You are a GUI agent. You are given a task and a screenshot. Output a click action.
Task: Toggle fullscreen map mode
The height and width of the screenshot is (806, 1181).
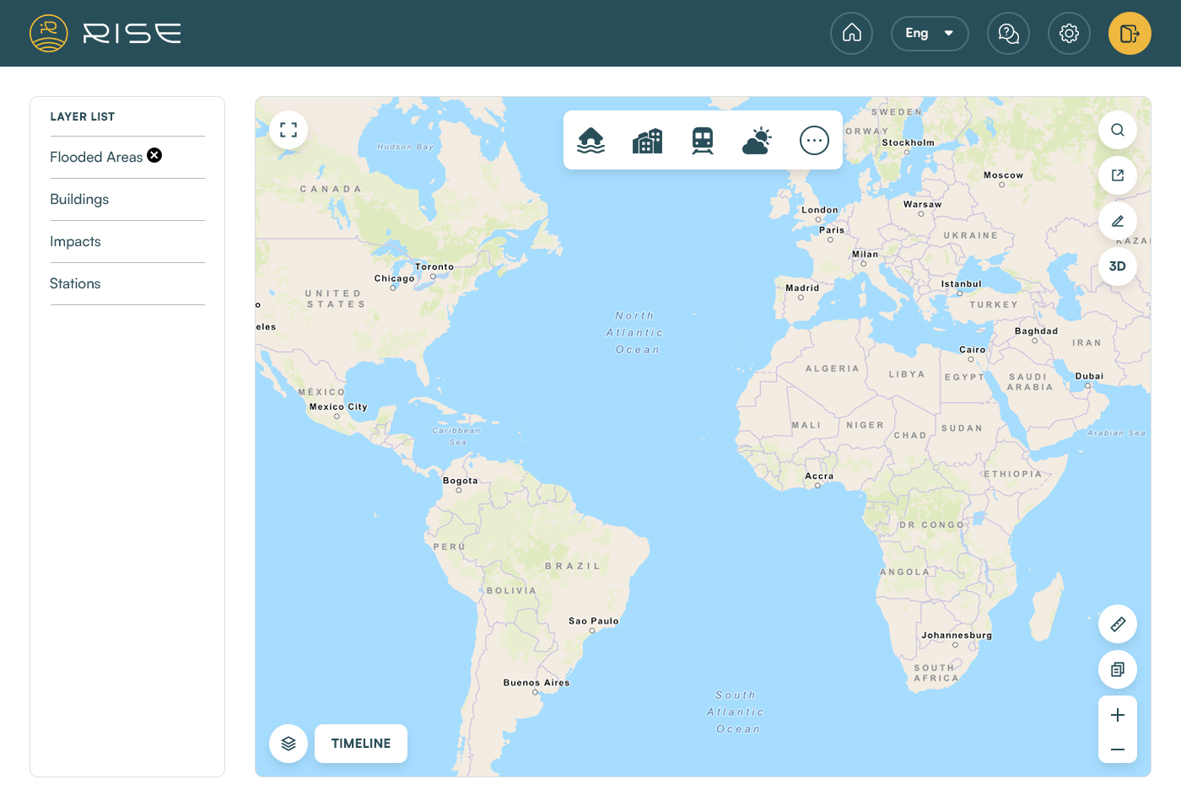(289, 130)
